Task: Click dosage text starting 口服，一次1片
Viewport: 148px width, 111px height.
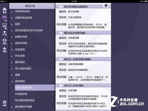Action: pos(88,78)
